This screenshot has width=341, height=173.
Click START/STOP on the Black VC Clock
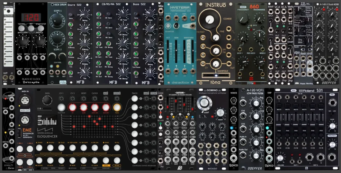(x=41, y=28)
